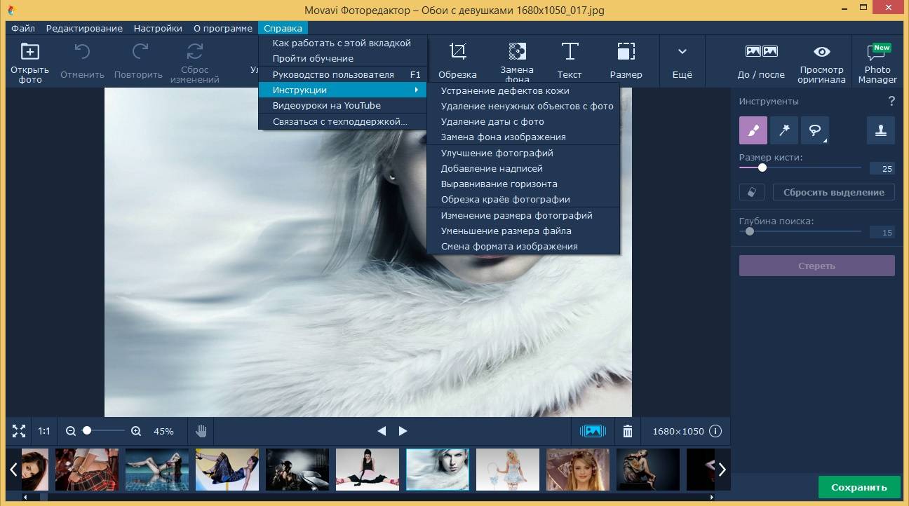Open the About (О программе) menu
The image size is (909, 506).
(x=223, y=28)
